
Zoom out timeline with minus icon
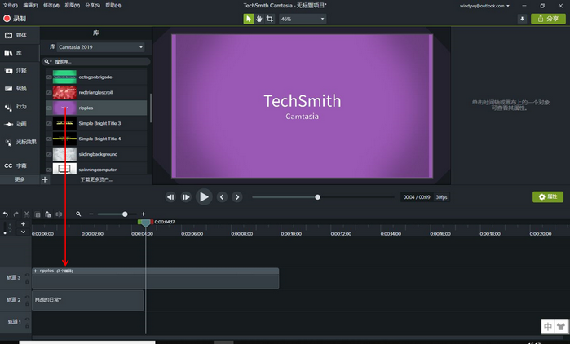coord(91,214)
